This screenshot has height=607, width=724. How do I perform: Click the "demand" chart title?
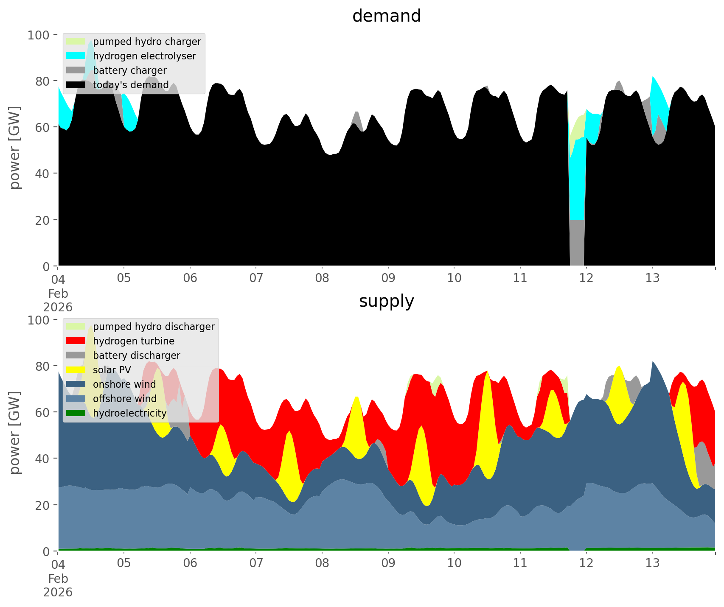[x=386, y=16]
